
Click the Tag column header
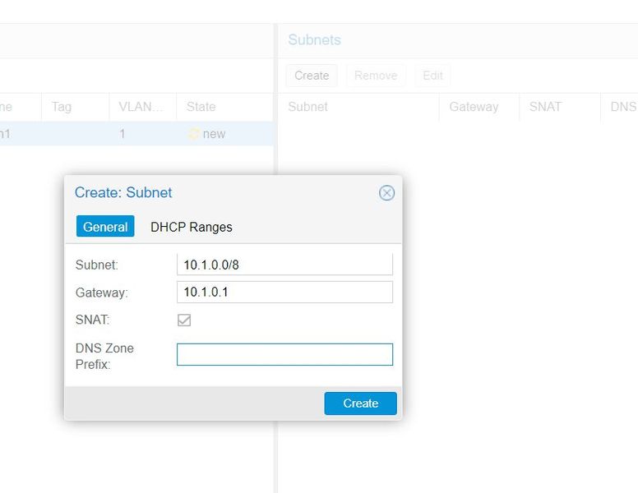(76, 107)
